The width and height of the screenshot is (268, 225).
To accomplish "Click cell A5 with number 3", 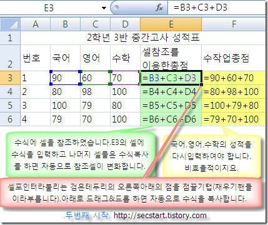I will (36, 106).
